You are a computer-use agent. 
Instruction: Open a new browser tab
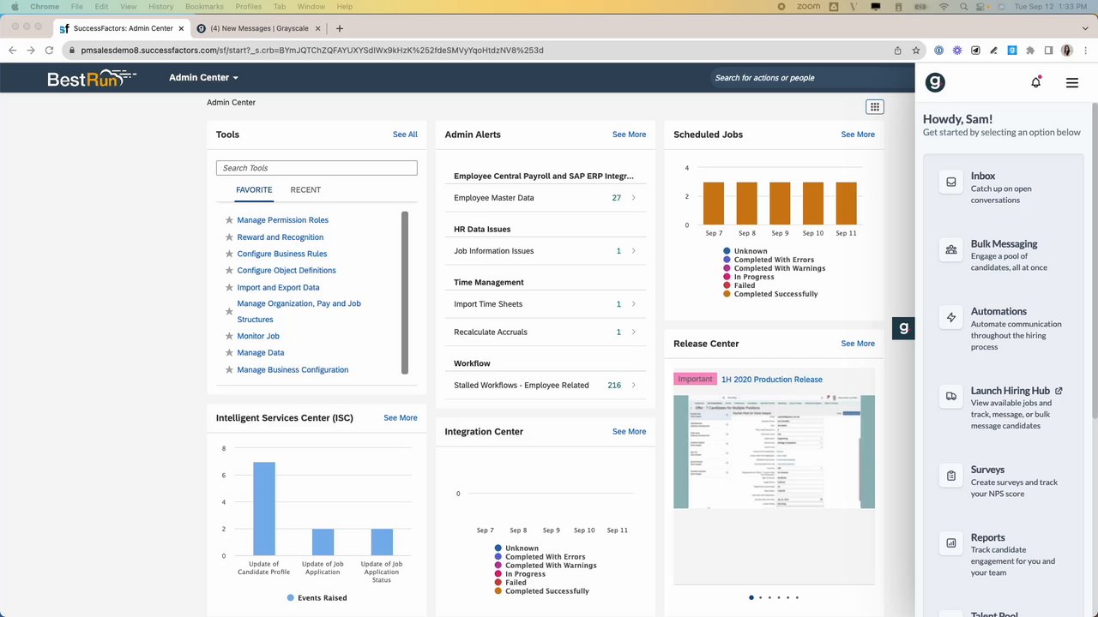(340, 28)
